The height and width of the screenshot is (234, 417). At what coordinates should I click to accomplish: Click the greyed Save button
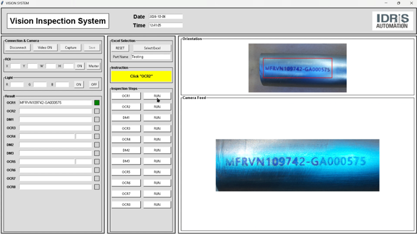[x=92, y=48]
